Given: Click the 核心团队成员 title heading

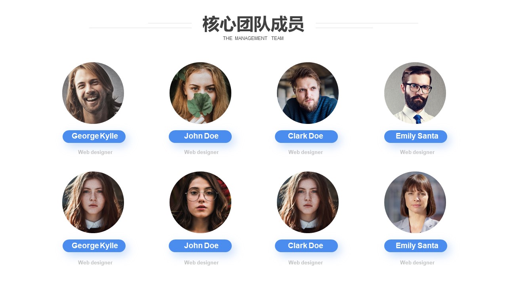Looking at the screenshot, I should point(253,24).
